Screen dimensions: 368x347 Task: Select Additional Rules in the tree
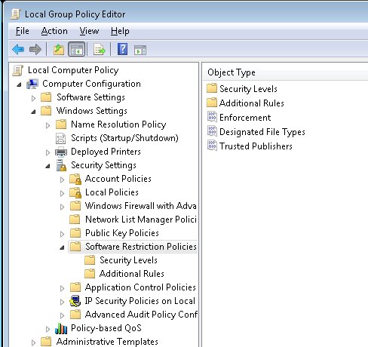pos(132,274)
